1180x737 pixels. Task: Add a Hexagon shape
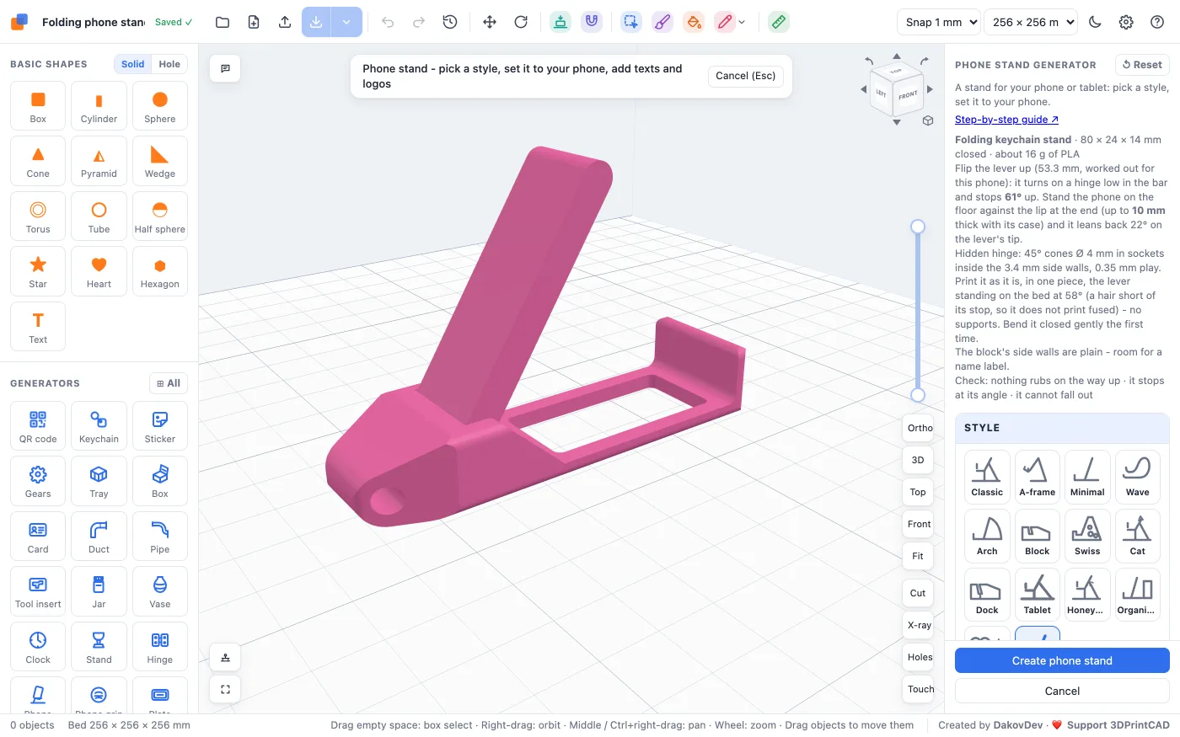pyautogui.click(x=160, y=272)
